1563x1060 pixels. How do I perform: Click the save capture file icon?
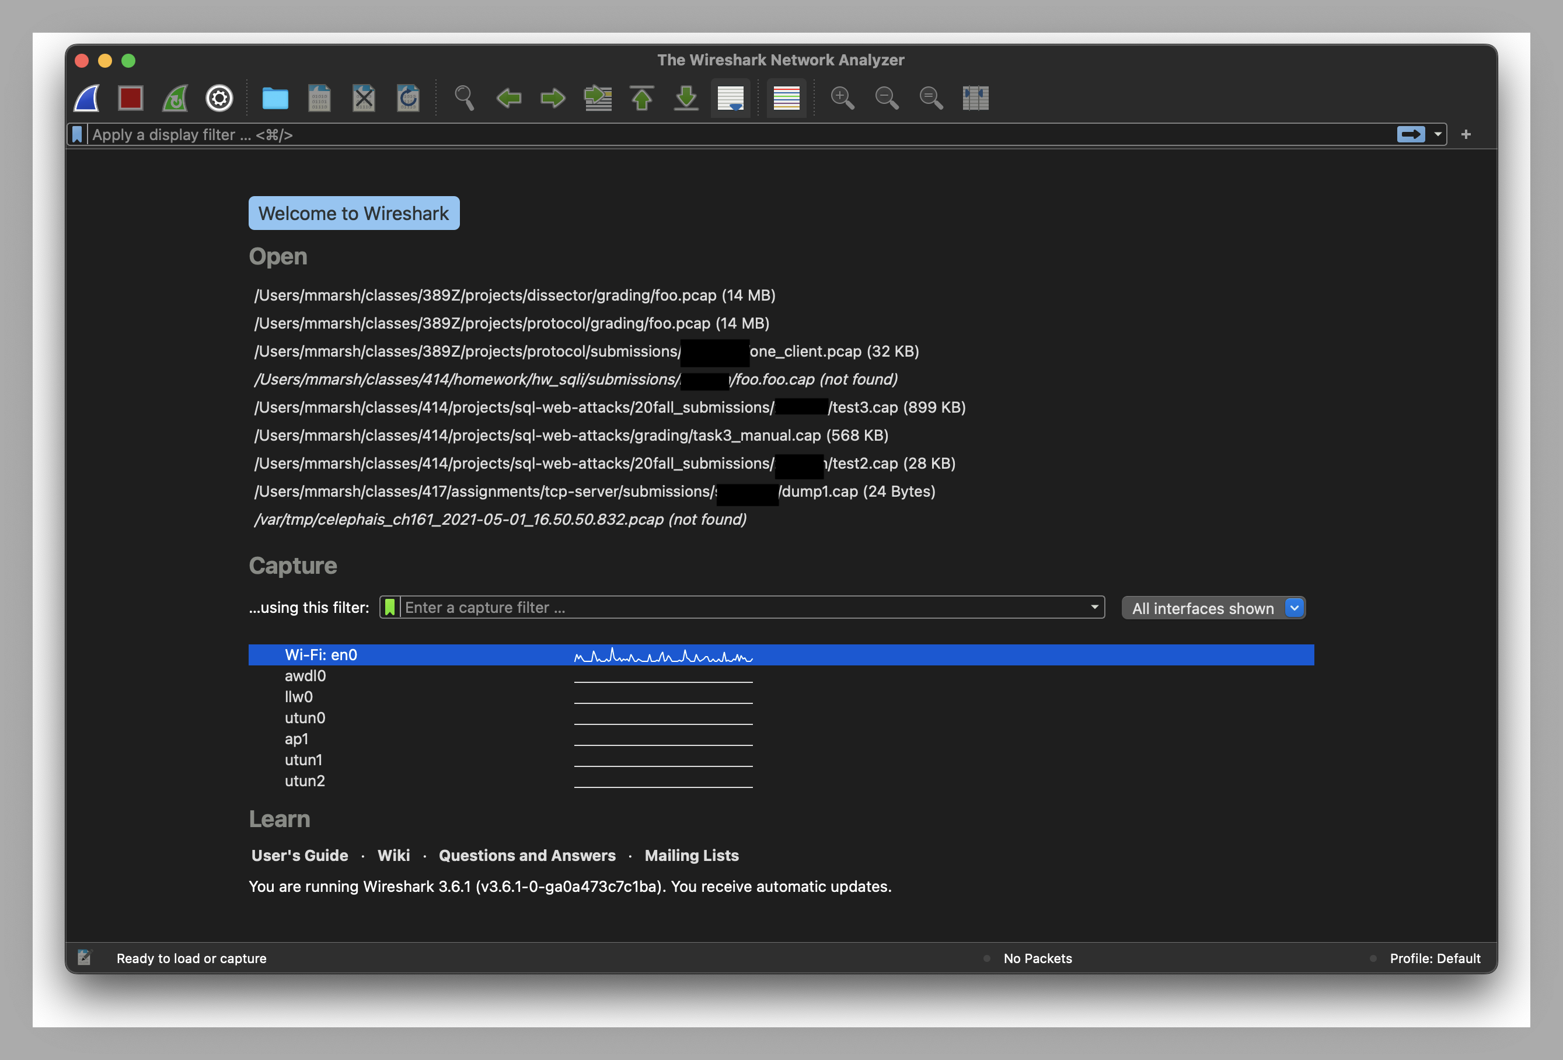[318, 97]
